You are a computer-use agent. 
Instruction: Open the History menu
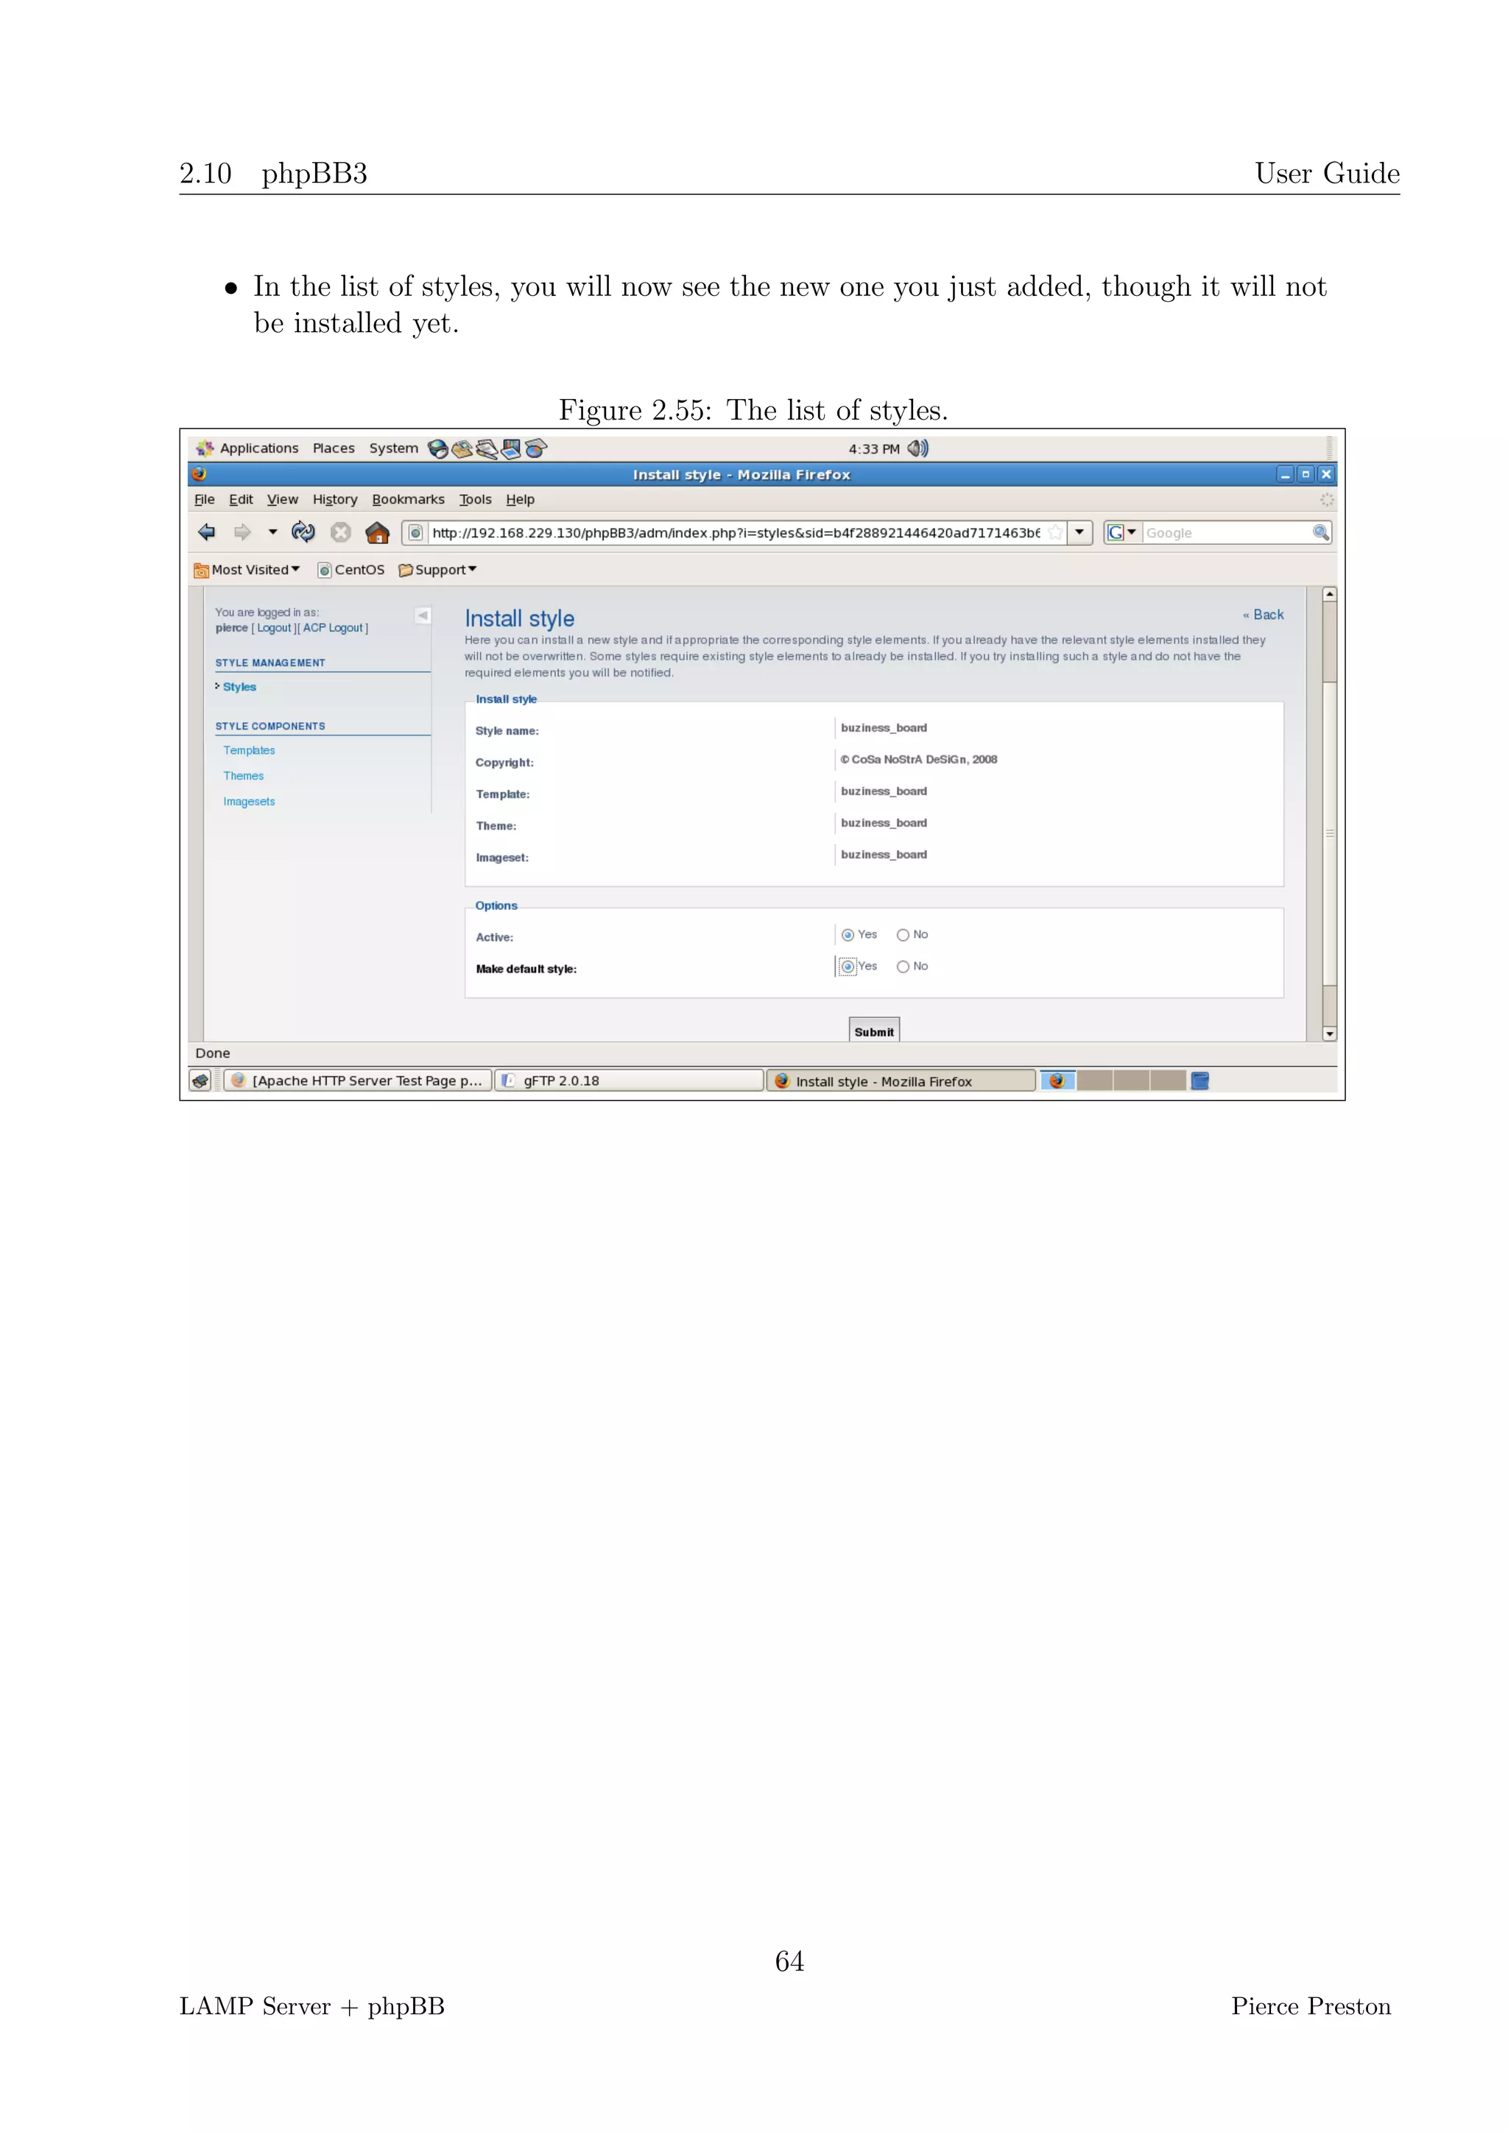[x=334, y=500]
